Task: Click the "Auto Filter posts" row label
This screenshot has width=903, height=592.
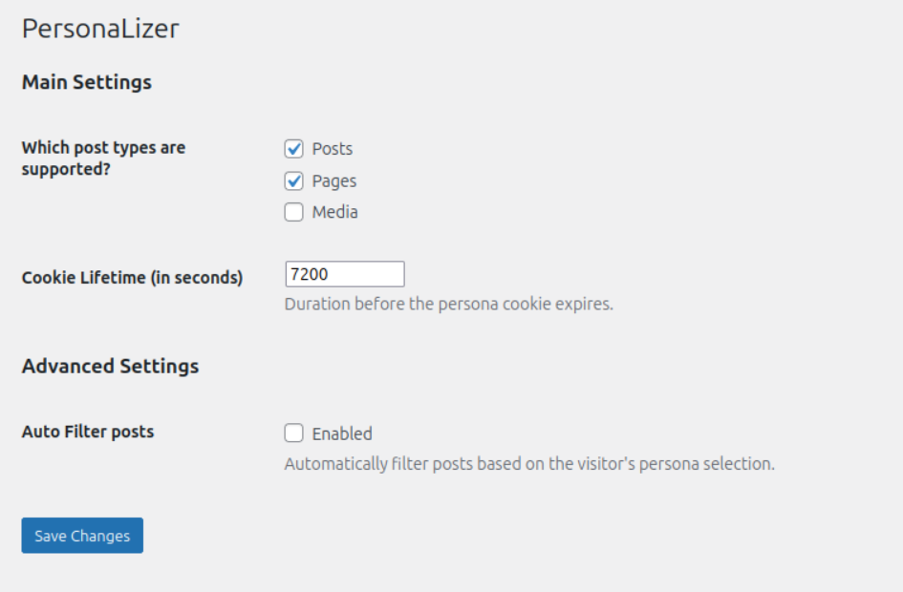Action: [88, 432]
